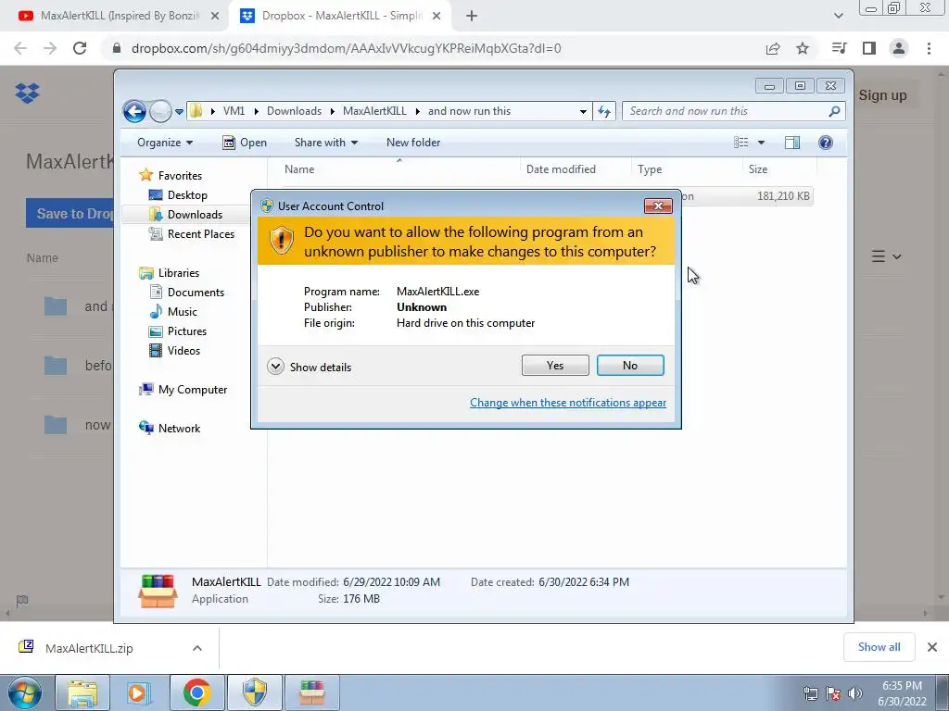Close the User Account Control dialog

click(x=658, y=206)
